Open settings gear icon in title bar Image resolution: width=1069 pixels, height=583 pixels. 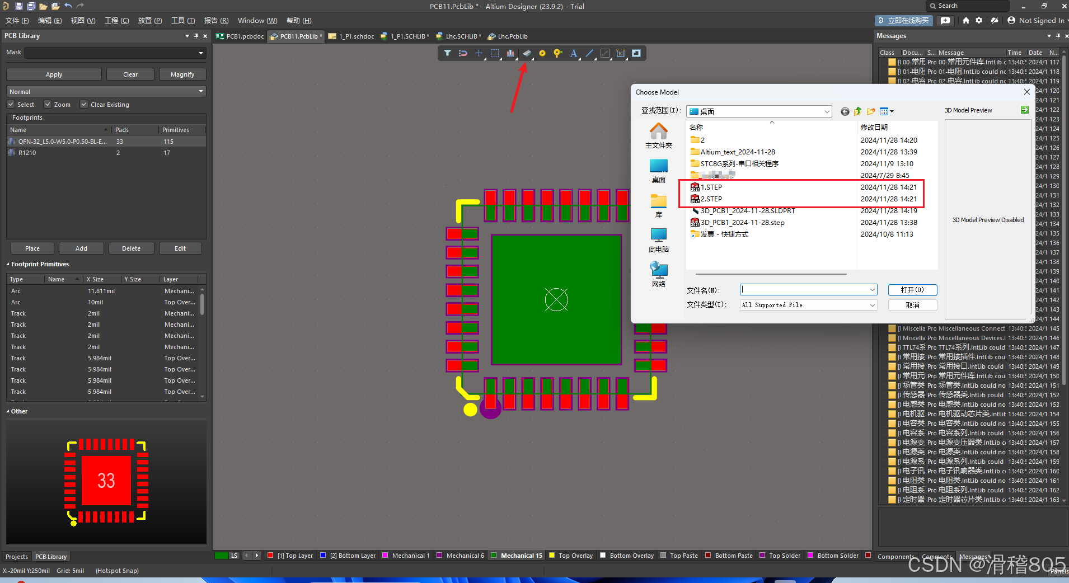pyautogui.click(x=979, y=20)
